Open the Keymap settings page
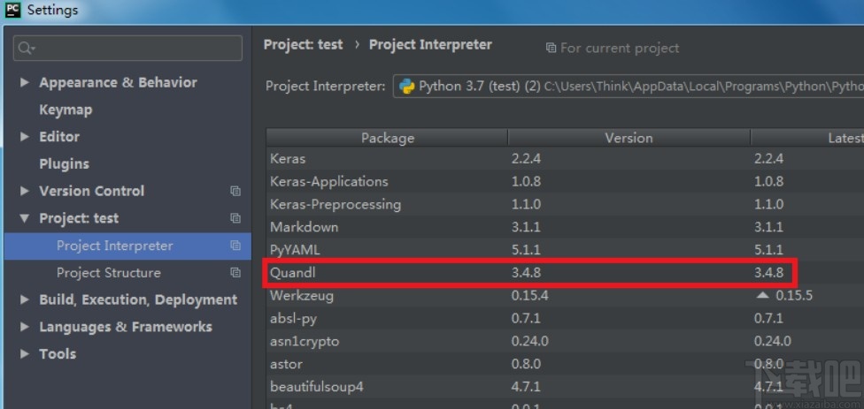Viewport: 864px width, 409px height. (66, 110)
